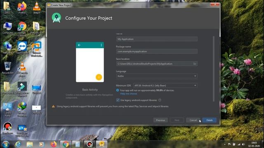Click the Cancel button
This screenshot has height=148, width=264.
point(193,120)
